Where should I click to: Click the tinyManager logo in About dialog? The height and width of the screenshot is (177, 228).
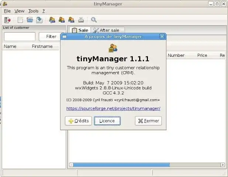tap(113, 48)
